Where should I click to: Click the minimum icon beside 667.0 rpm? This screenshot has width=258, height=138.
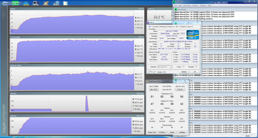click(133, 102)
